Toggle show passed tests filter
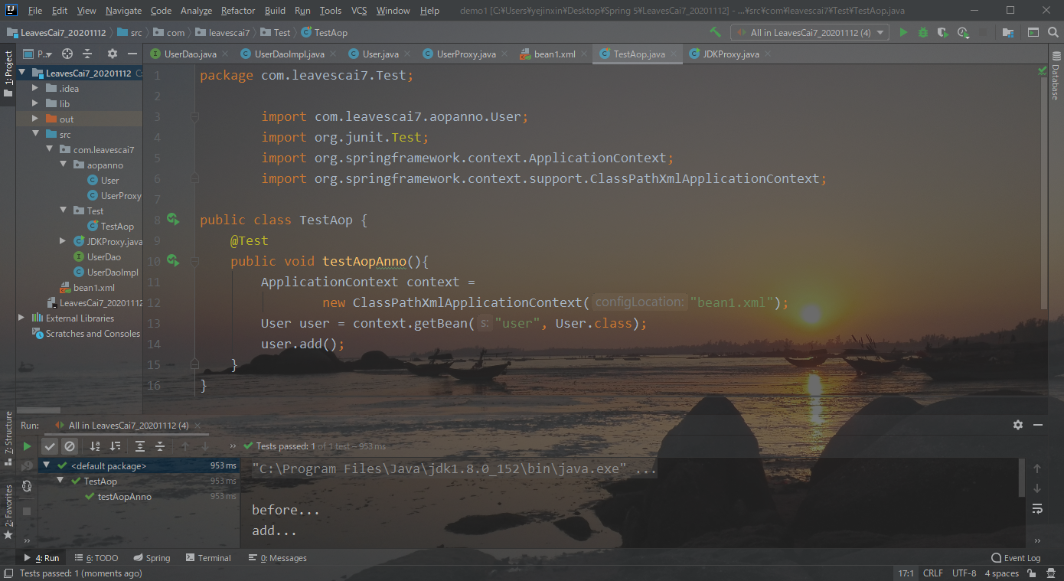The height and width of the screenshot is (581, 1064). (x=50, y=446)
